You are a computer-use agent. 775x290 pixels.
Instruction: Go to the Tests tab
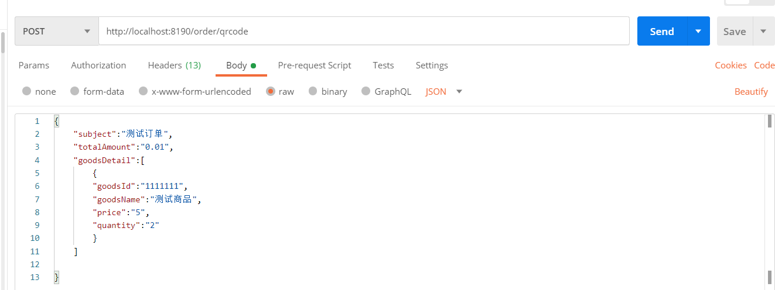[x=383, y=65]
